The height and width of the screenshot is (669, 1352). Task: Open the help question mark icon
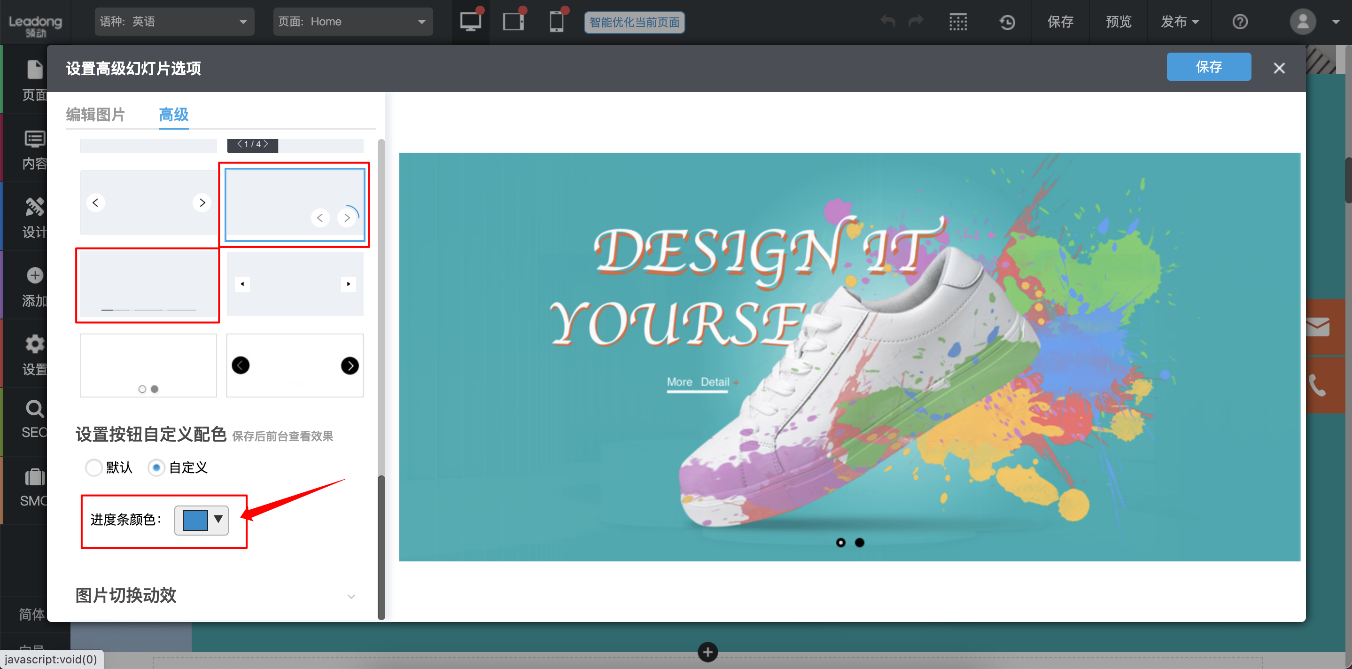pos(1239,22)
